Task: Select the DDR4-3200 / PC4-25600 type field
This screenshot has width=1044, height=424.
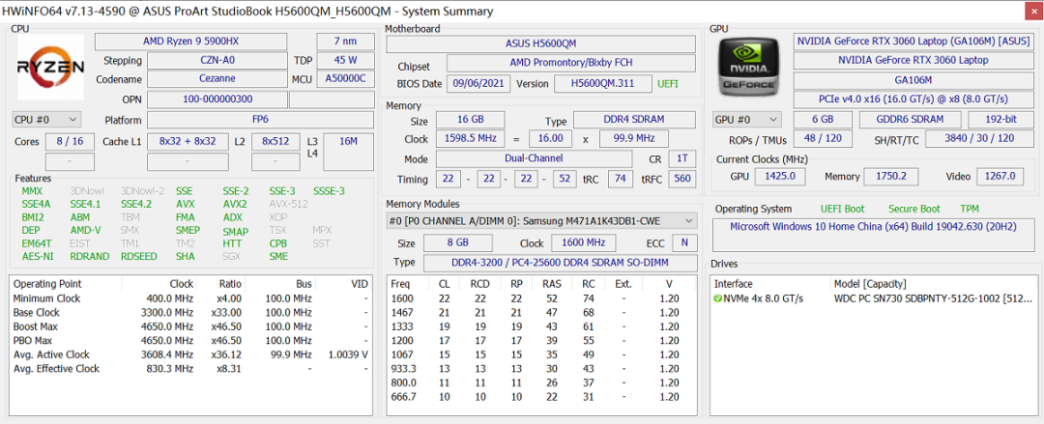Action: click(560, 262)
